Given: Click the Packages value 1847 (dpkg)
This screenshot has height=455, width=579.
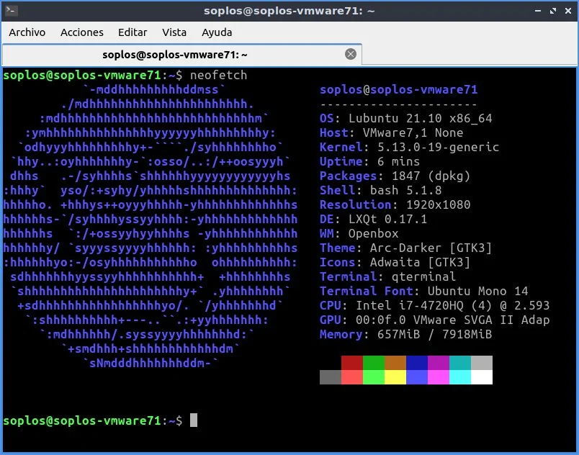Looking at the screenshot, I should click(x=431, y=176).
